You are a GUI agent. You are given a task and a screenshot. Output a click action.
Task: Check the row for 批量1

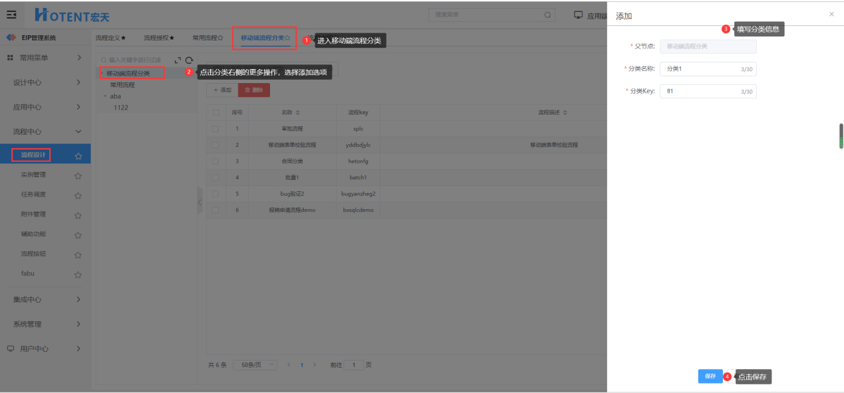(x=215, y=177)
